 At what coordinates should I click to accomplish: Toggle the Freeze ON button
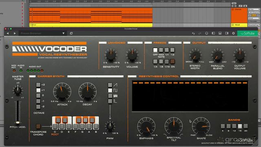pos(173,62)
